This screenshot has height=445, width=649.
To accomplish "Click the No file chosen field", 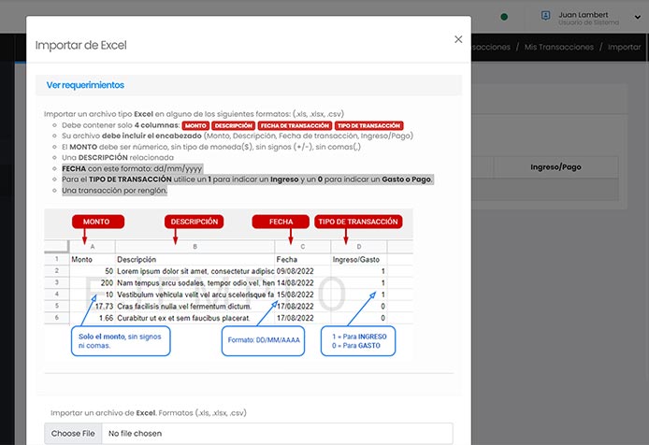I will [277, 434].
